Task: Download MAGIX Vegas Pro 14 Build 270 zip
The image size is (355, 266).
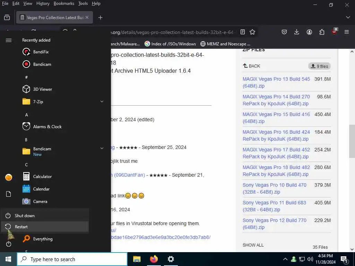Action: (276, 100)
